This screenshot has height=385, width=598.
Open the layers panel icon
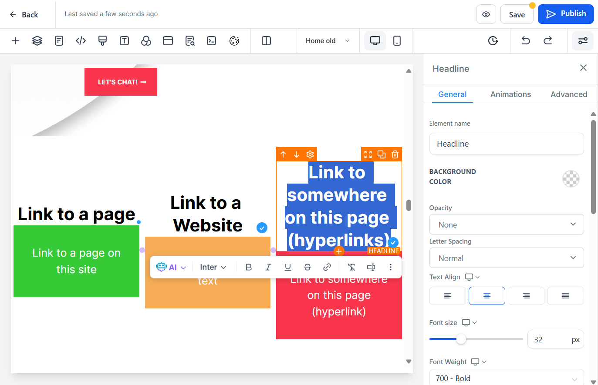pos(37,41)
